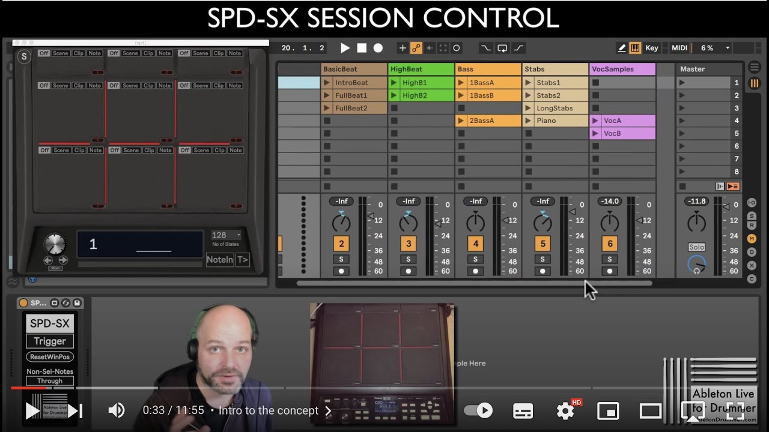The width and height of the screenshot is (769, 432).
Task: Adjust the Master preview volume knob
Action: coord(697,264)
